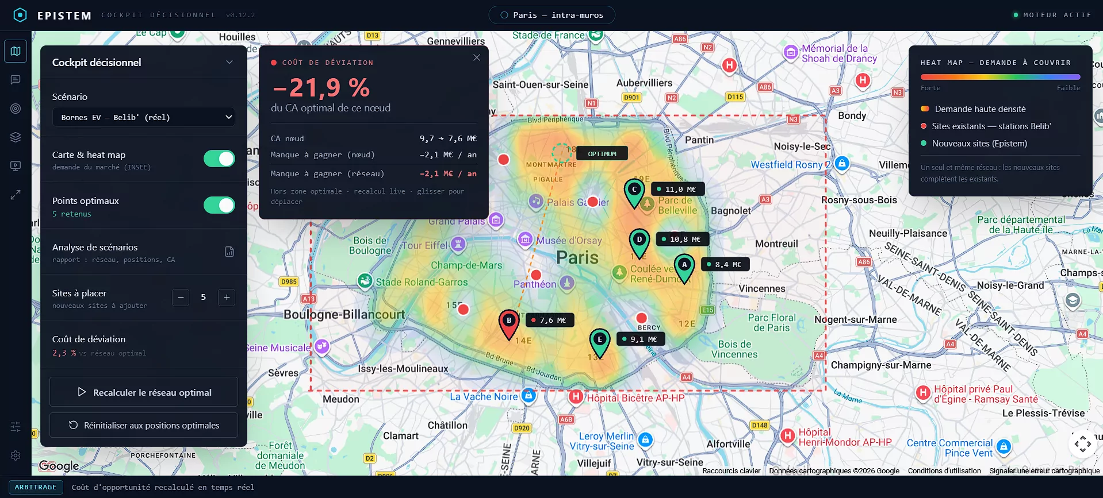Click the Nouveaux sites (Epistem) legend dot

pos(924,144)
